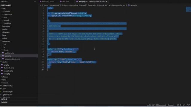191x107 pixels.
Task: Collapse the views folder
Action: (x=5, y=50)
